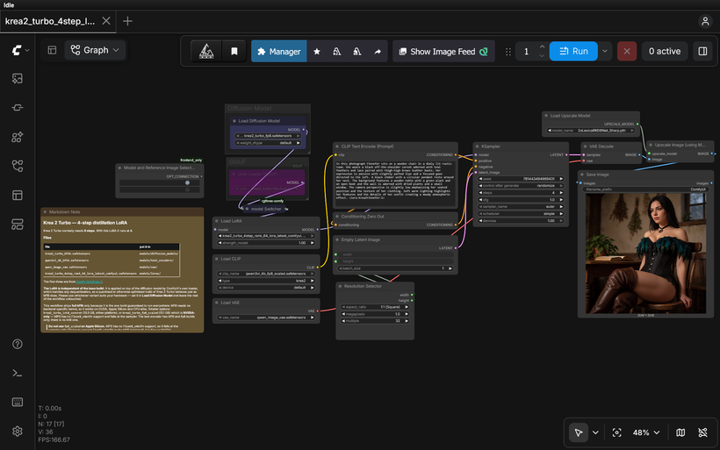Click the layout panel icon beside Graph

pyautogui.click(x=52, y=50)
